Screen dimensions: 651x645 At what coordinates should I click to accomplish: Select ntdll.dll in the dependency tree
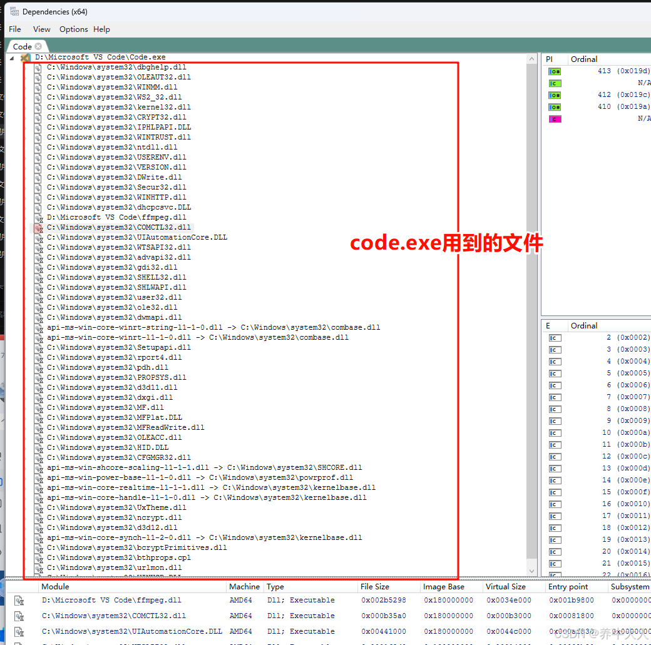(112, 148)
